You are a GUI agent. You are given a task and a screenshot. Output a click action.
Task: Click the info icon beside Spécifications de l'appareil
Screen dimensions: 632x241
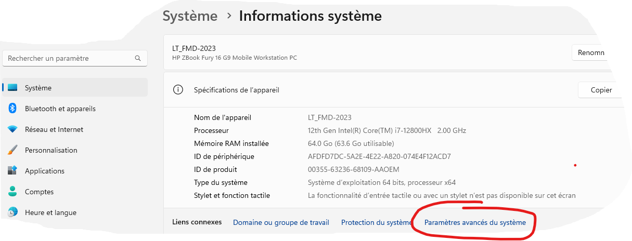pos(178,90)
